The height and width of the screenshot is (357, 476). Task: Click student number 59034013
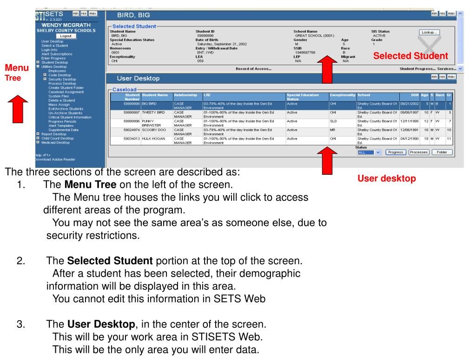(132, 139)
